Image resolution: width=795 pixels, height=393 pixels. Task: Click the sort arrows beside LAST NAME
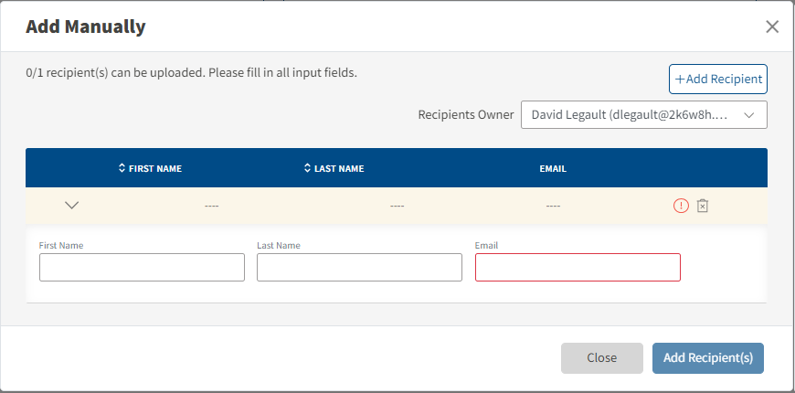coord(307,168)
